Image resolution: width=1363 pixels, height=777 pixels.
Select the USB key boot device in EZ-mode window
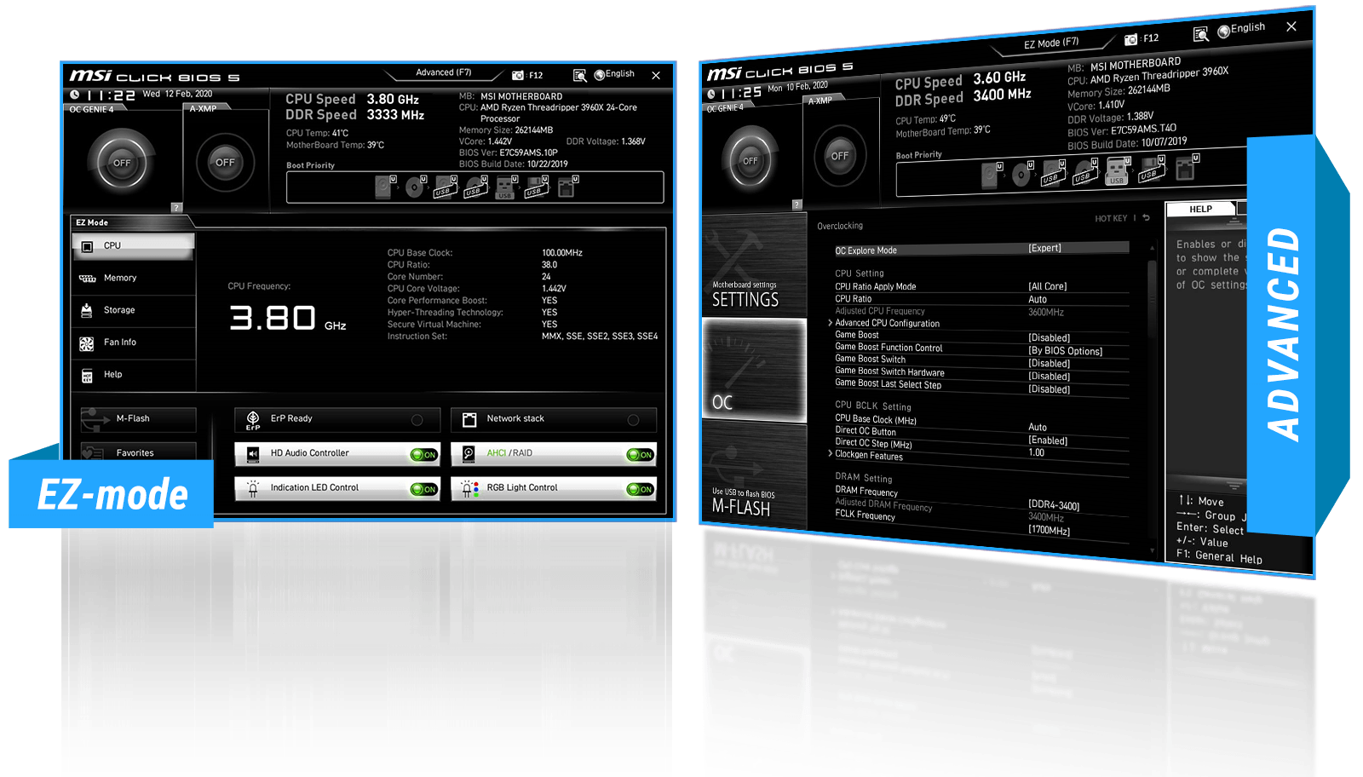(506, 187)
